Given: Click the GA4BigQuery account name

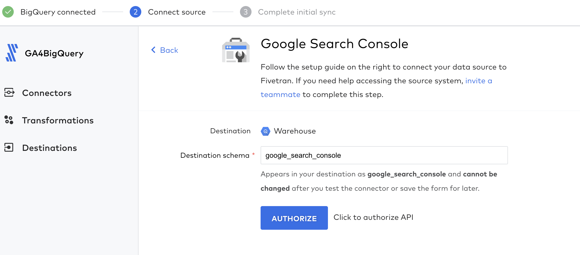Looking at the screenshot, I should point(54,53).
